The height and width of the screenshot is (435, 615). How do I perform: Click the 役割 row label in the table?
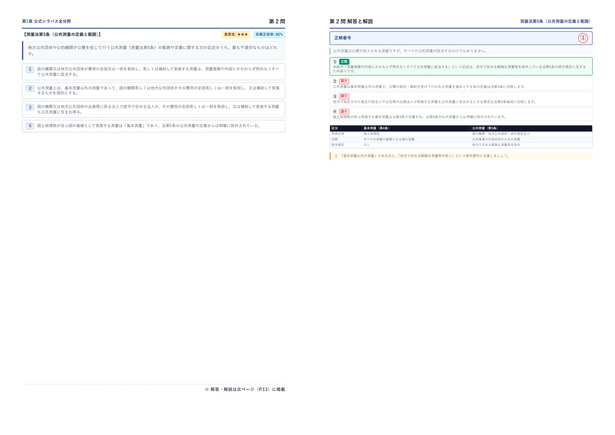pos(335,139)
